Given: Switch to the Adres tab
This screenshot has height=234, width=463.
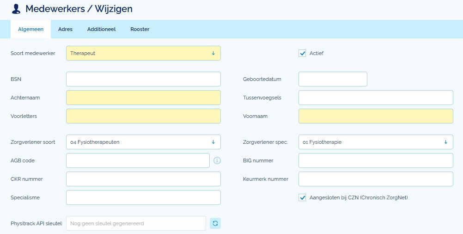Looking at the screenshot, I should (x=65, y=29).
